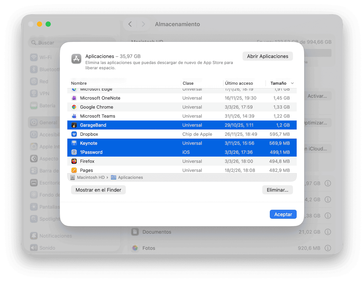Click the 1,45 GB size value

coord(281,98)
